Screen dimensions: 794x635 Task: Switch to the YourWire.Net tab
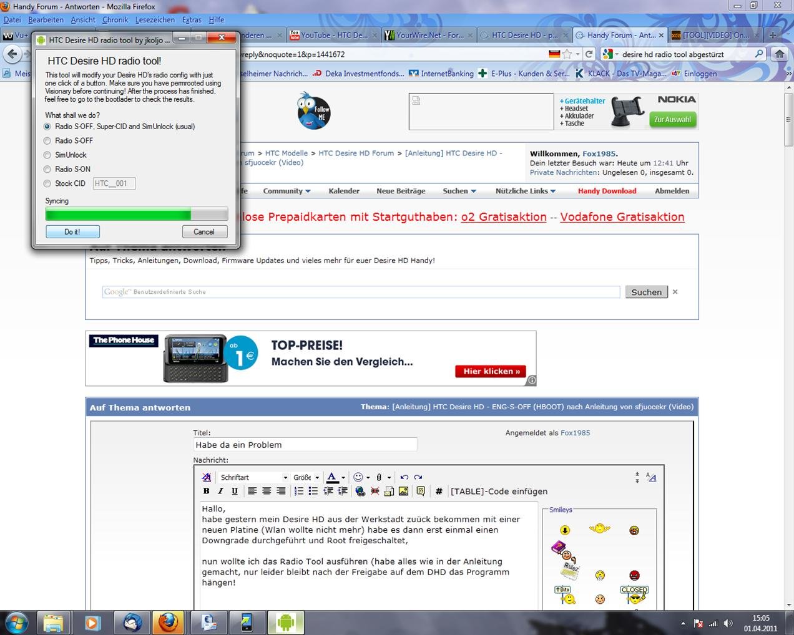(x=429, y=35)
